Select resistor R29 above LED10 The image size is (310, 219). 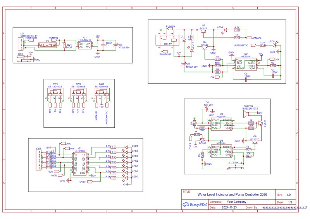click(x=191, y=38)
